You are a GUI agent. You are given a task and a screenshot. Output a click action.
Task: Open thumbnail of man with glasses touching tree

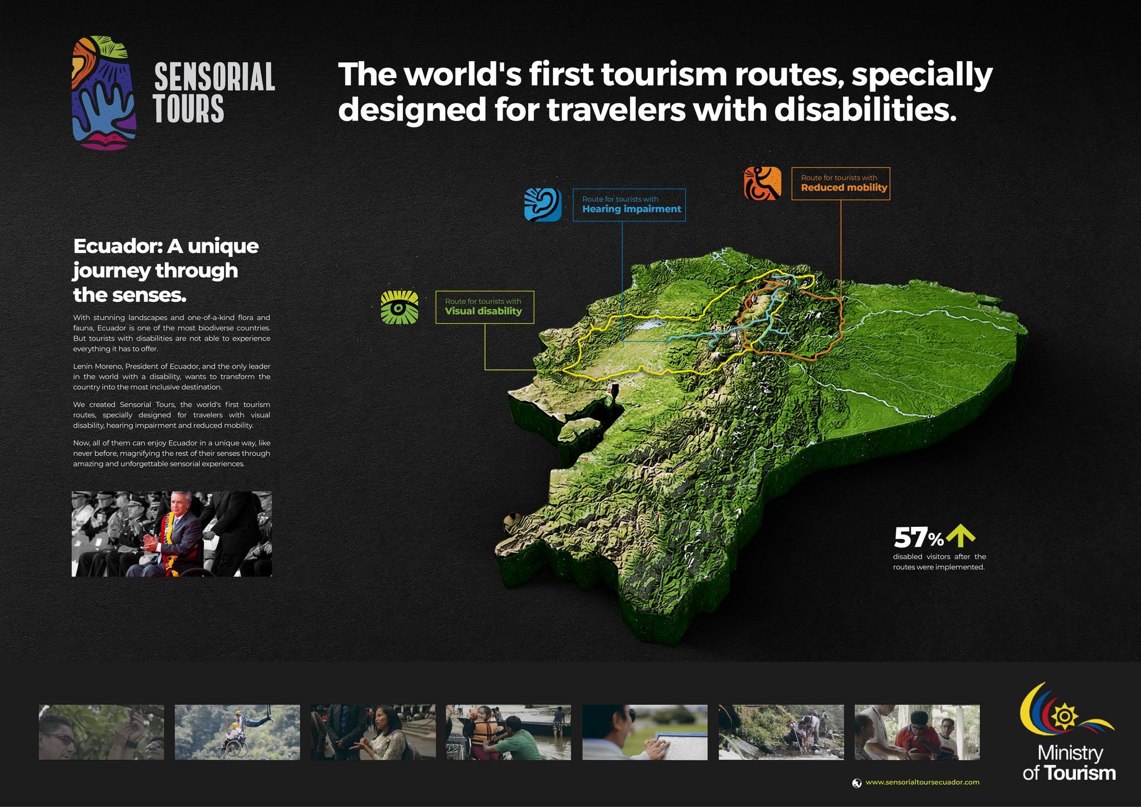coord(101,732)
